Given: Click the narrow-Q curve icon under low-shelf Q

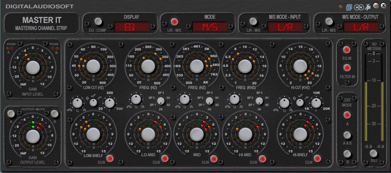Looking at the screenshot, I should [x=84, y=109].
